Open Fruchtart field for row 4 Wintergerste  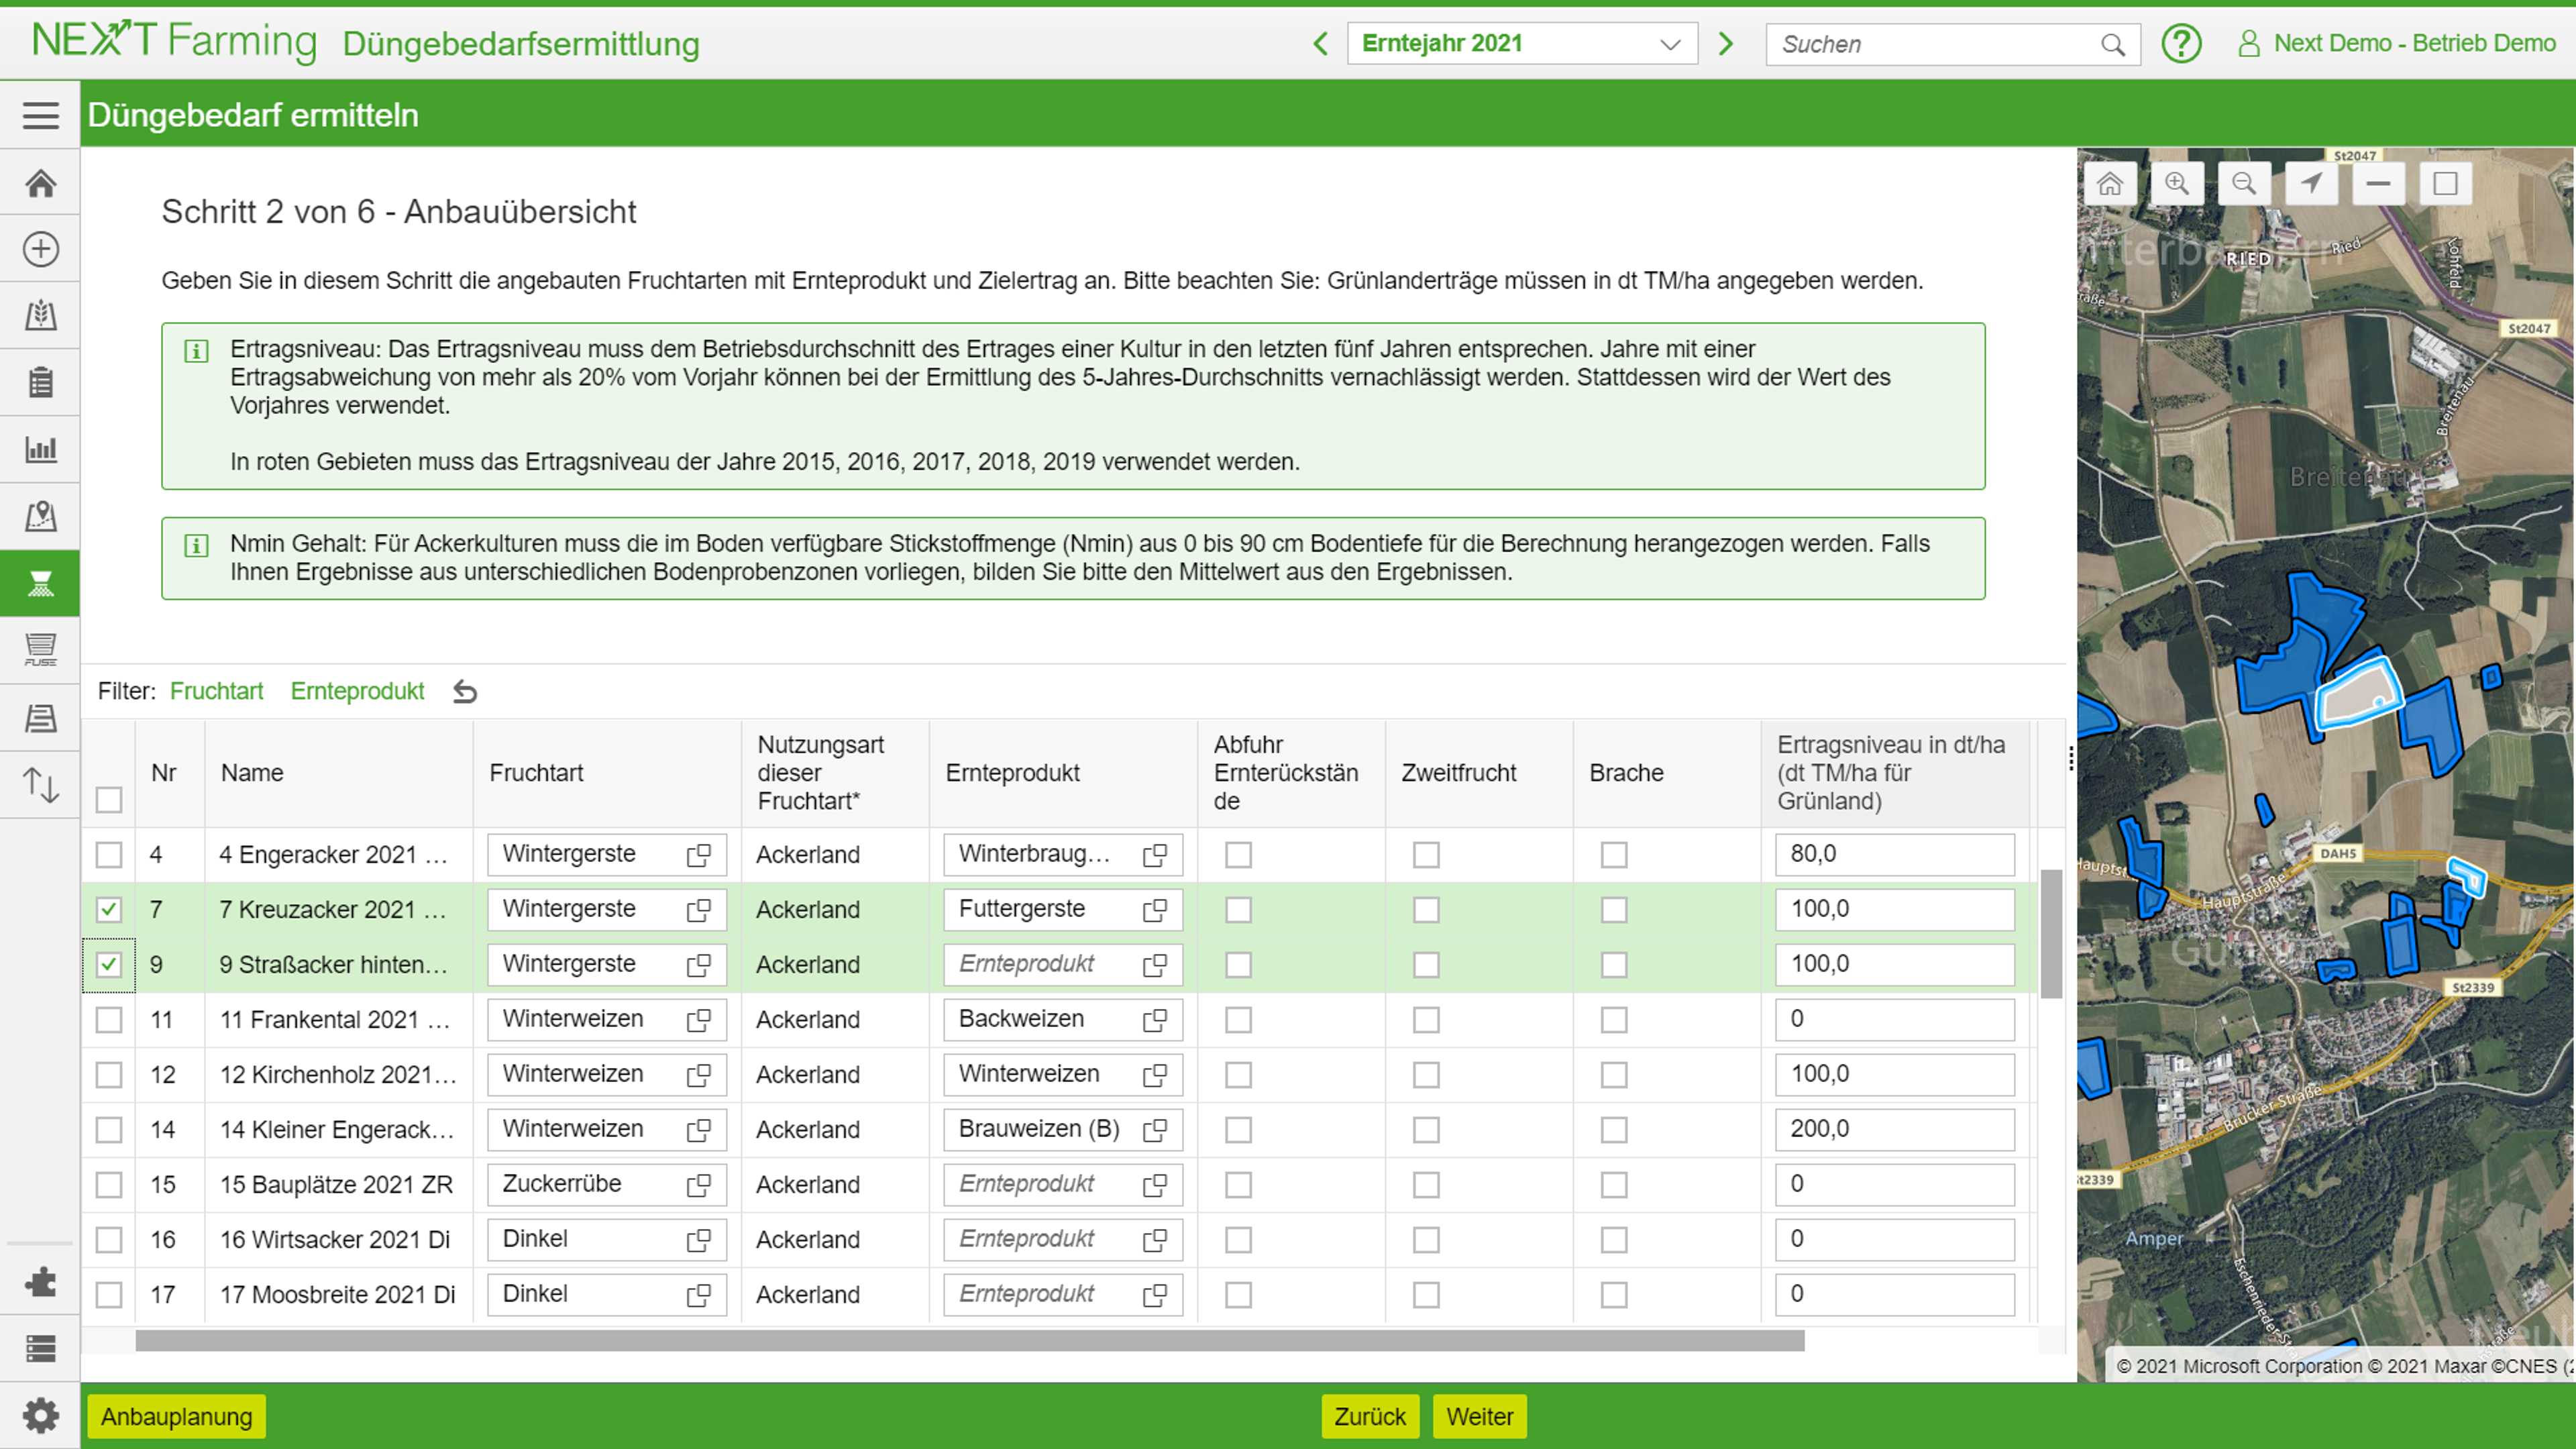pyautogui.click(x=606, y=855)
